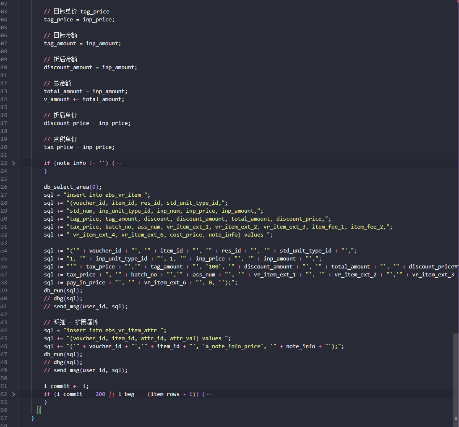Viewport: 459px width, 427px height.
Task: Click red error marker atop scrollbar
Action: coord(457,2)
